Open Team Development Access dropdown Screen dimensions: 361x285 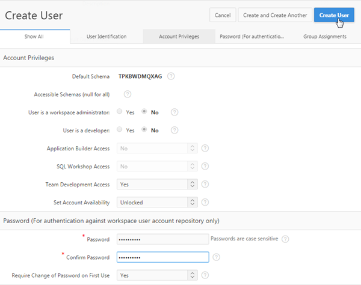pyautogui.click(x=158, y=184)
